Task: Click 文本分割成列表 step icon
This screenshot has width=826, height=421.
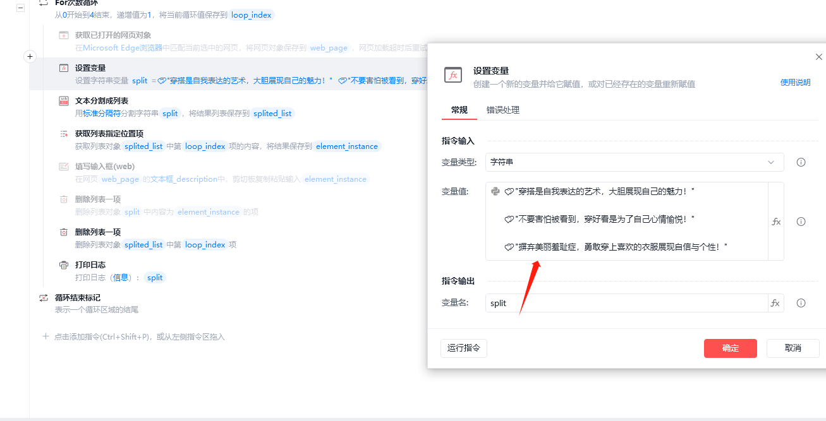Action: pyautogui.click(x=64, y=101)
